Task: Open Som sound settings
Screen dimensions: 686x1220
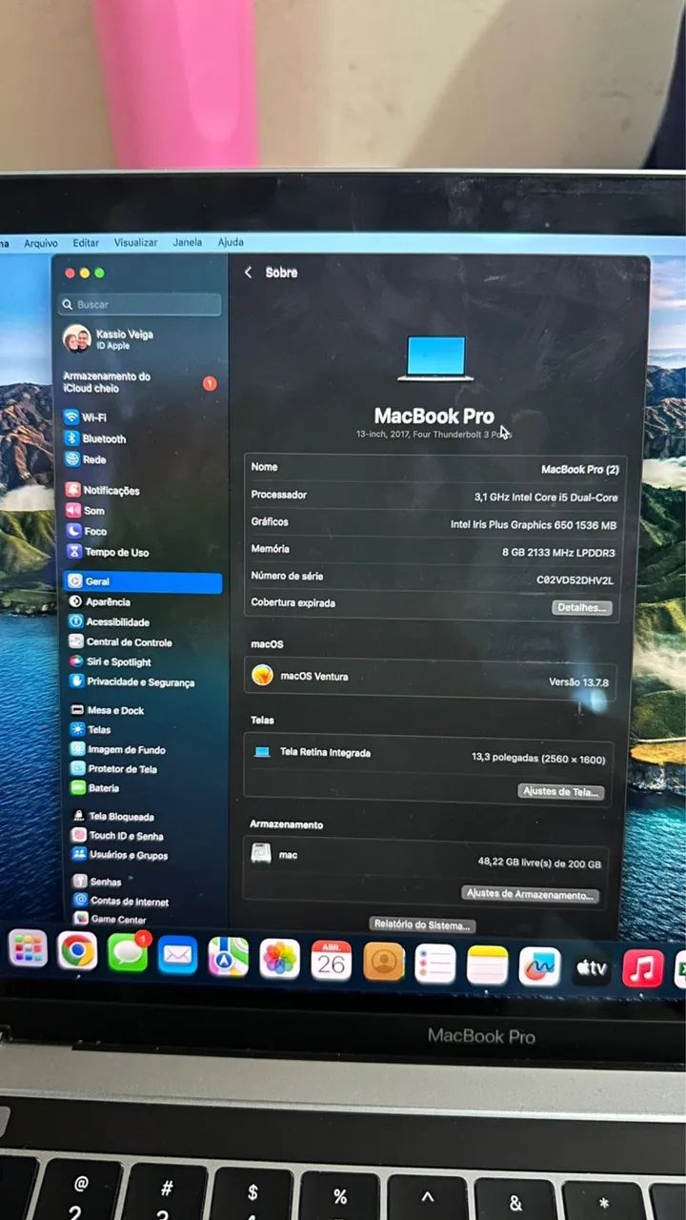Action: coord(86,511)
